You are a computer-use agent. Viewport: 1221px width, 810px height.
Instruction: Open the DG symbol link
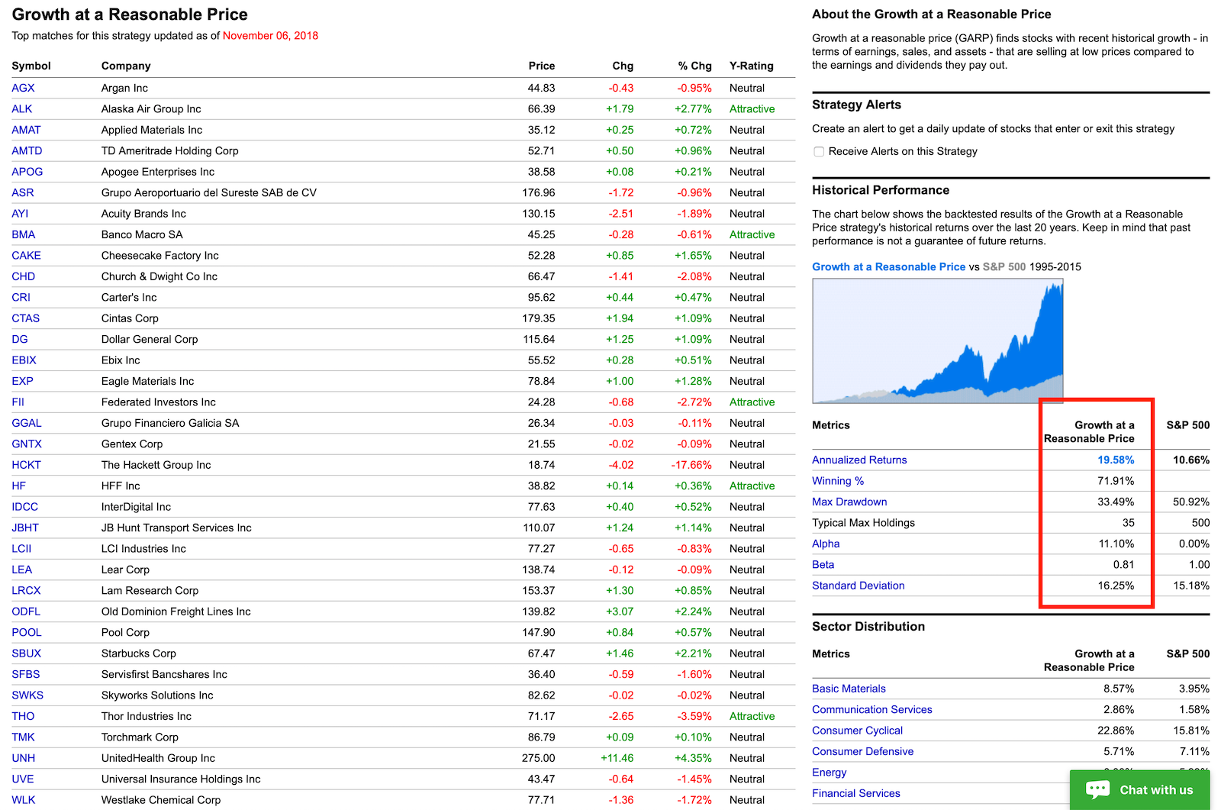(20, 339)
